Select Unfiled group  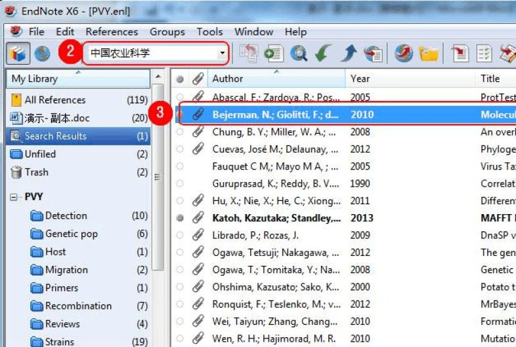(78, 154)
